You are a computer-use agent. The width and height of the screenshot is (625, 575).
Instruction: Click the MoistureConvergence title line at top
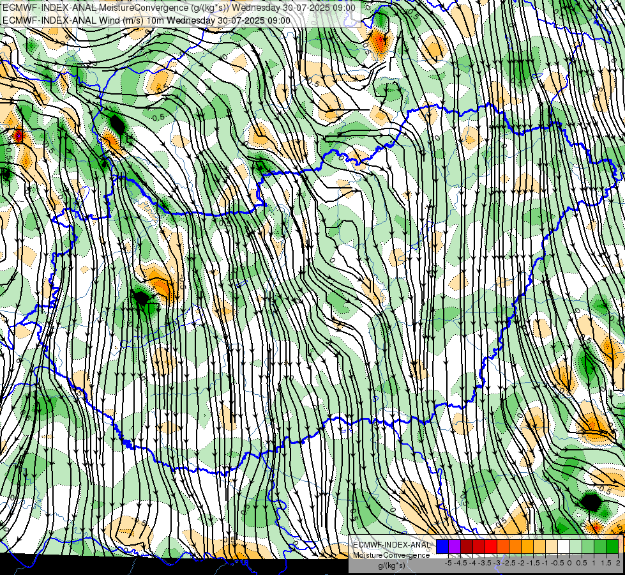[179, 8]
